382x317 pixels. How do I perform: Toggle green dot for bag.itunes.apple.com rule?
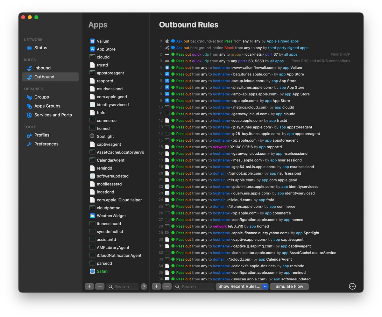(173, 74)
